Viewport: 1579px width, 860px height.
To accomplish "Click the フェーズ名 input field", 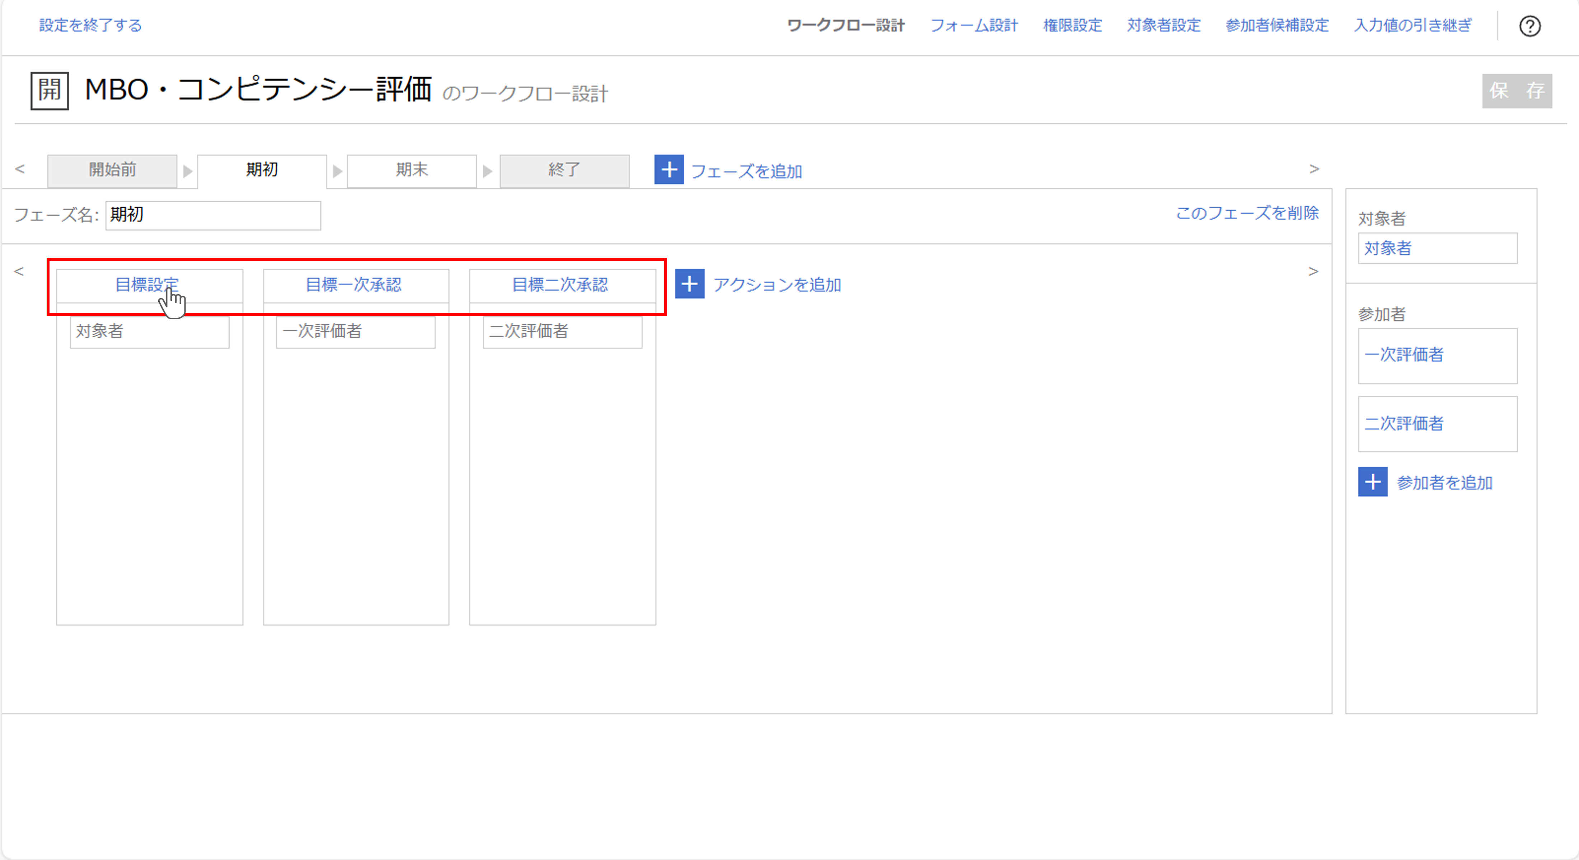I will [213, 215].
